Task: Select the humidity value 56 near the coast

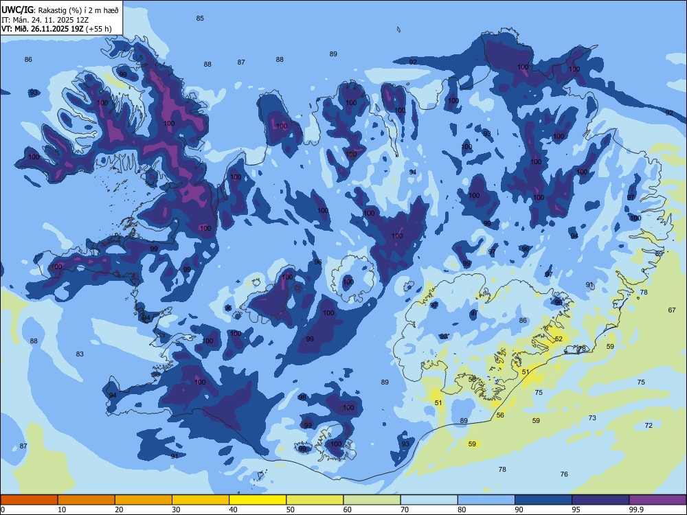Action: [500, 415]
